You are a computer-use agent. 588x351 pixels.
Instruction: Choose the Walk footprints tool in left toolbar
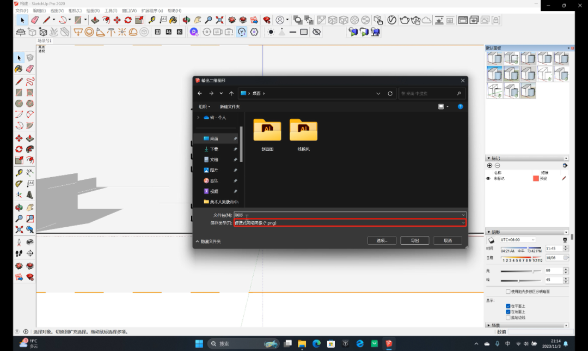pos(19,253)
